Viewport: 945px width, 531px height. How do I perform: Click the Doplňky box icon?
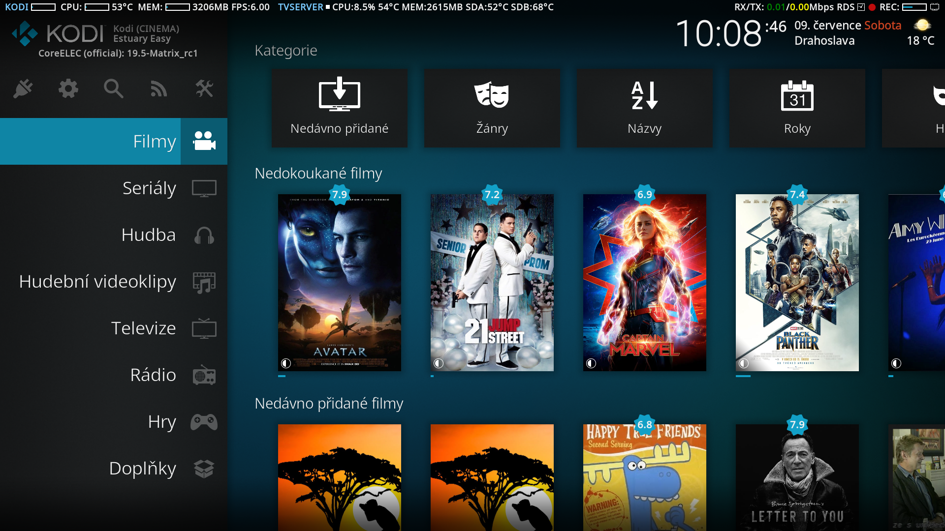204,469
